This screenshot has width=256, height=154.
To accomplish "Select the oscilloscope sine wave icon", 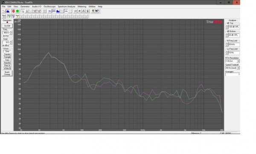I will pyautogui.click(x=4, y=11).
